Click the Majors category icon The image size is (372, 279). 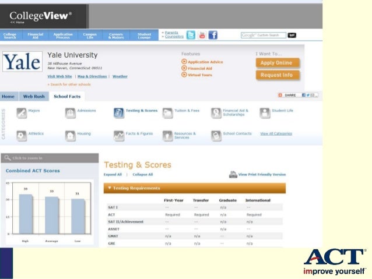(22, 113)
